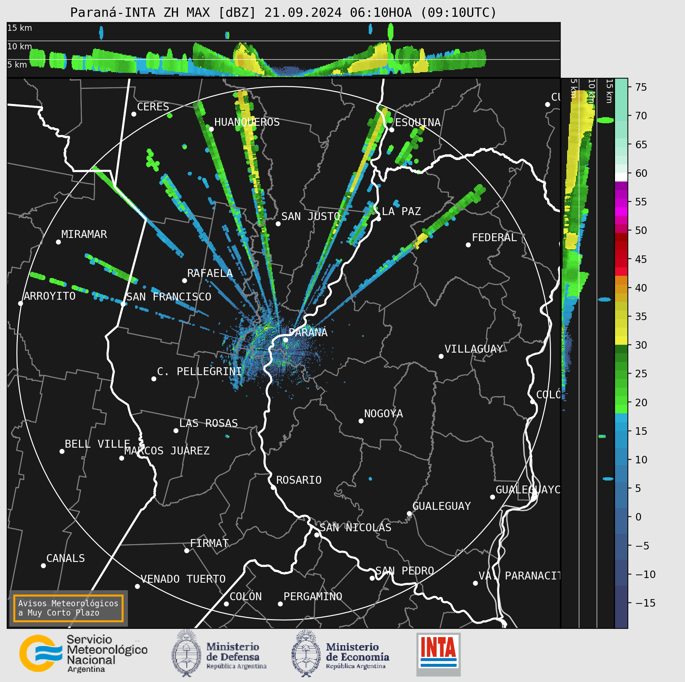
Task: Select the LA PAZ label
Action: 401,211
